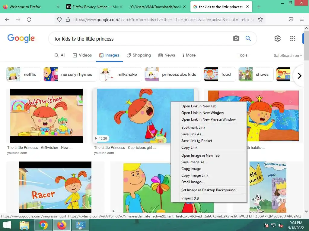Expand the SafeSearch on dropdown
The height and width of the screenshot is (231, 309).
[288, 55]
